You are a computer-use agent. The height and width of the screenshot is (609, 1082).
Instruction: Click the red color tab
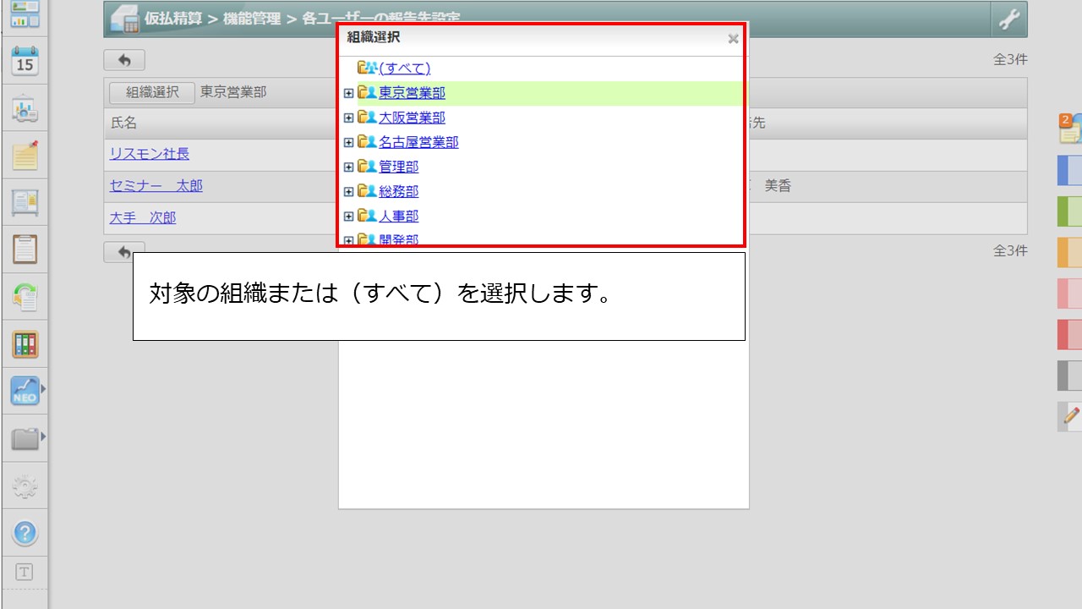[x=1070, y=334]
